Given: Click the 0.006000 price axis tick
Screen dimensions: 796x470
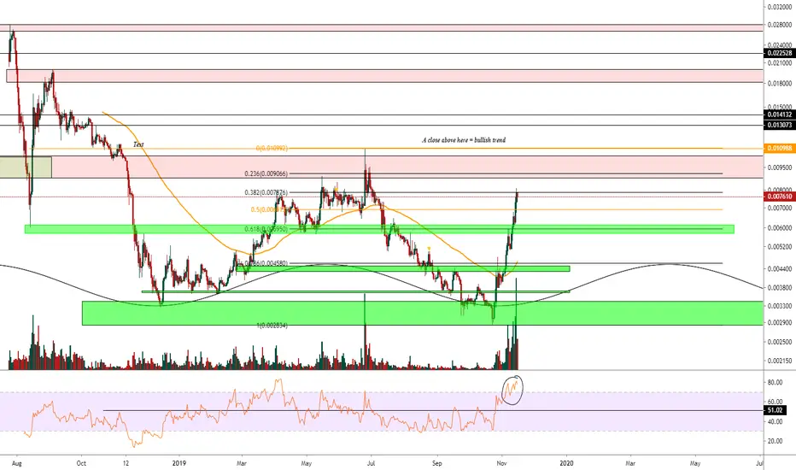Looking at the screenshot, I should [779, 227].
